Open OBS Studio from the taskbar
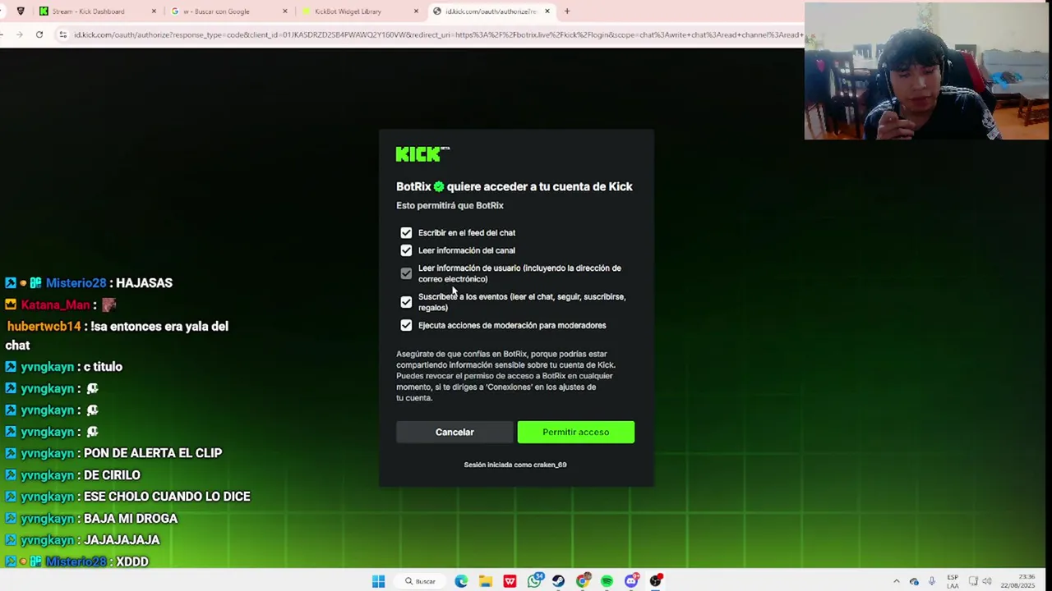 [x=656, y=581]
